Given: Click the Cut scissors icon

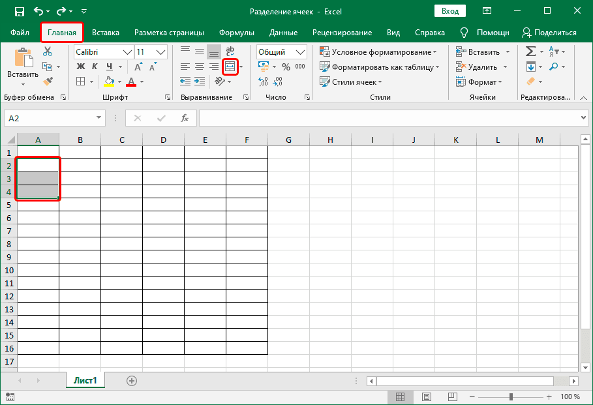Looking at the screenshot, I should (48, 52).
